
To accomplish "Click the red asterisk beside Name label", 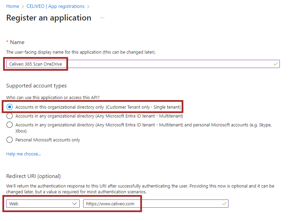I will 7,42.
